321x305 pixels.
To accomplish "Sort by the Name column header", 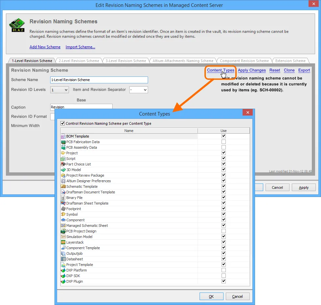I will 129,131.
